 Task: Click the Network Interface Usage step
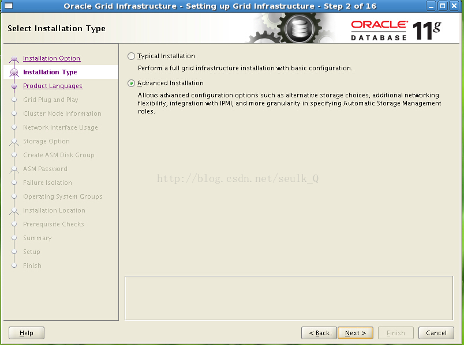(x=61, y=127)
